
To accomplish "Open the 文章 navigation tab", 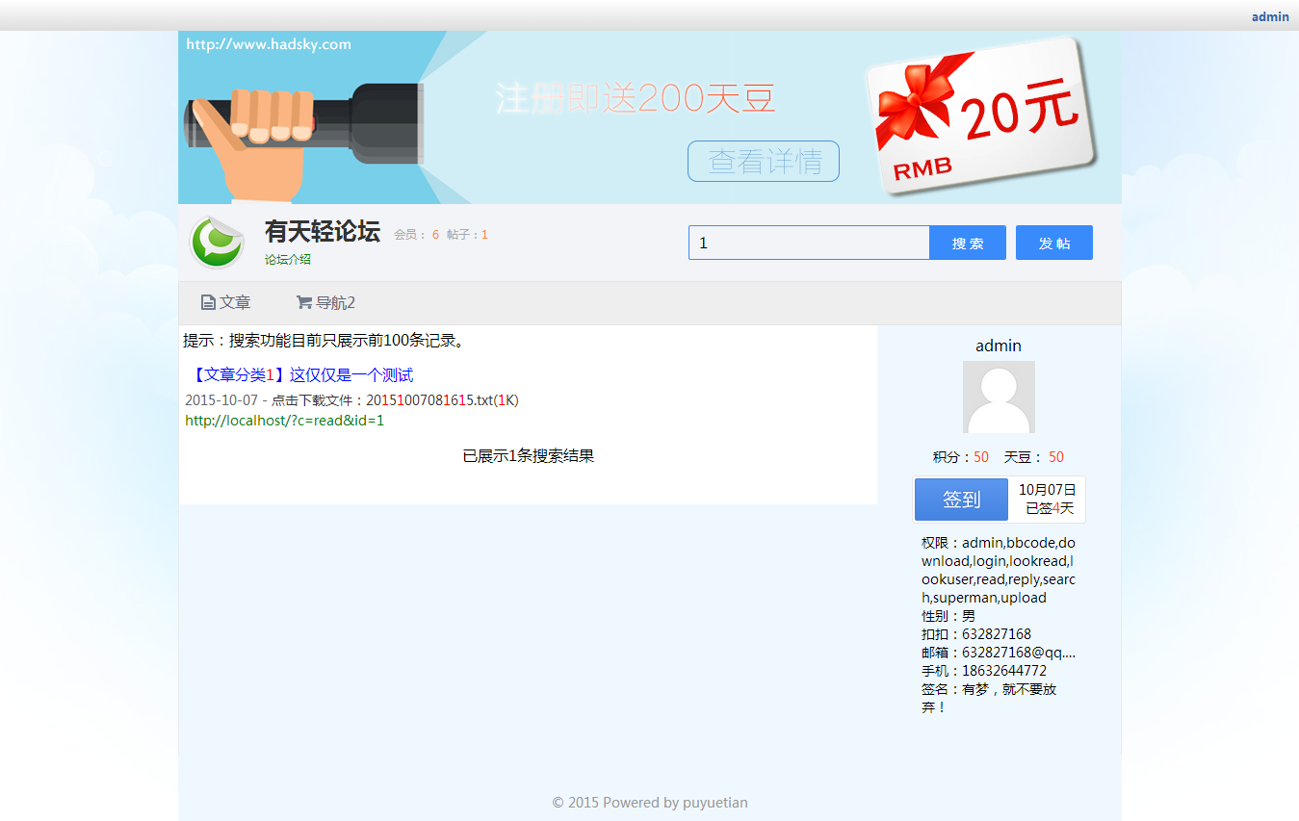I will [226, 303].
